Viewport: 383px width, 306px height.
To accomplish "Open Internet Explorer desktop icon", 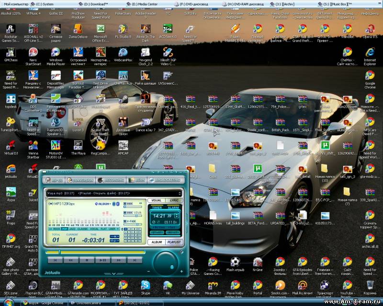I will click(x=370, y=56).
